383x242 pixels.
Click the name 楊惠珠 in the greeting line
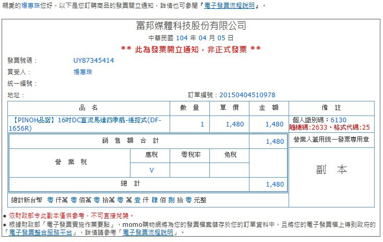[x=31, y=6]
